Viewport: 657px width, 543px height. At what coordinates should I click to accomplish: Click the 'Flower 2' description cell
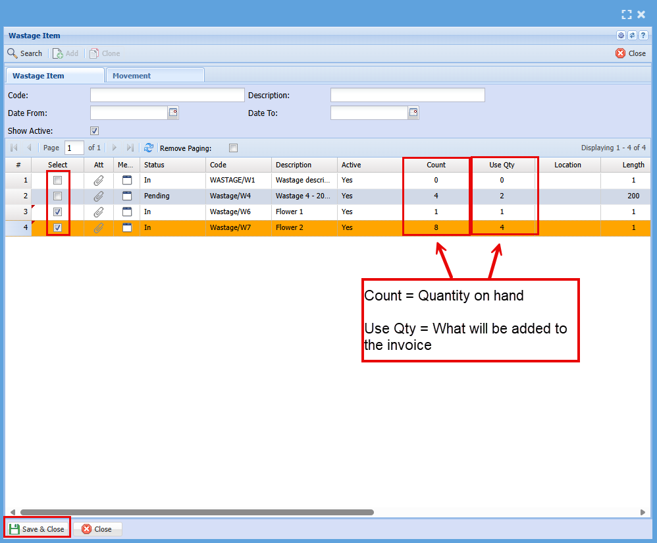[x=304, y=228]
